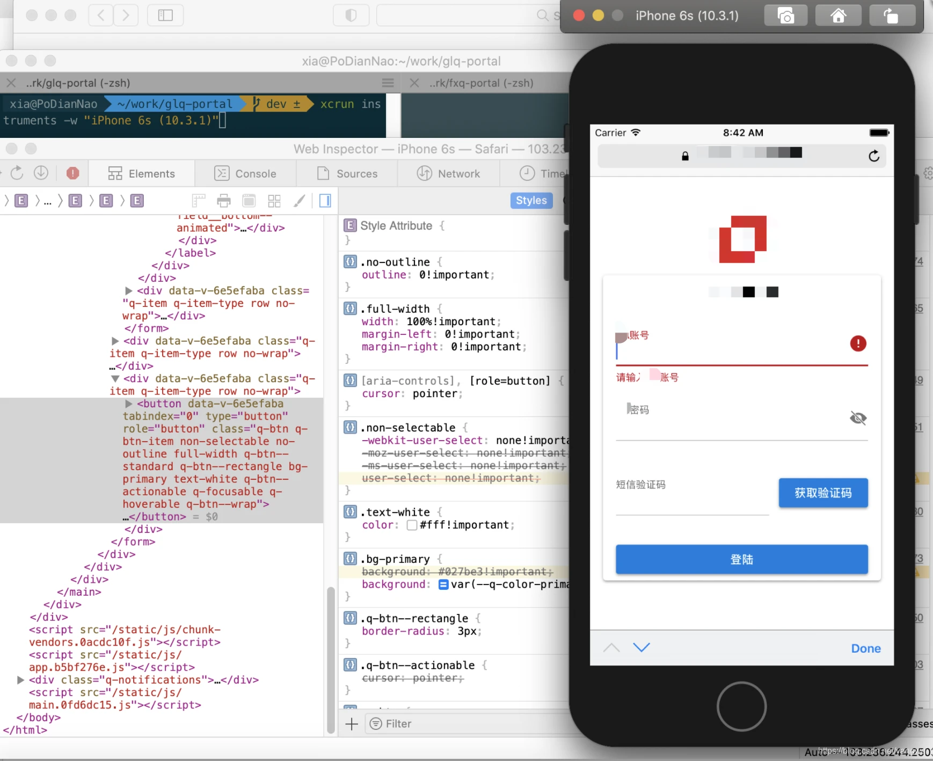Click the Safari address search field
The width and height of the screenshot is (933, 761).
[x=468, y=15]
